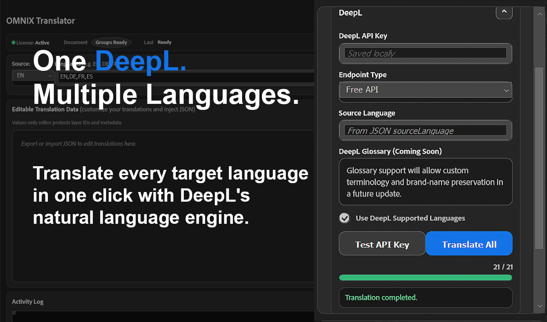The image size is (547, 322).
Task: Open the Endpoint Type Free API dropdown
Action: pyautogui.click(x=426, y=90)
